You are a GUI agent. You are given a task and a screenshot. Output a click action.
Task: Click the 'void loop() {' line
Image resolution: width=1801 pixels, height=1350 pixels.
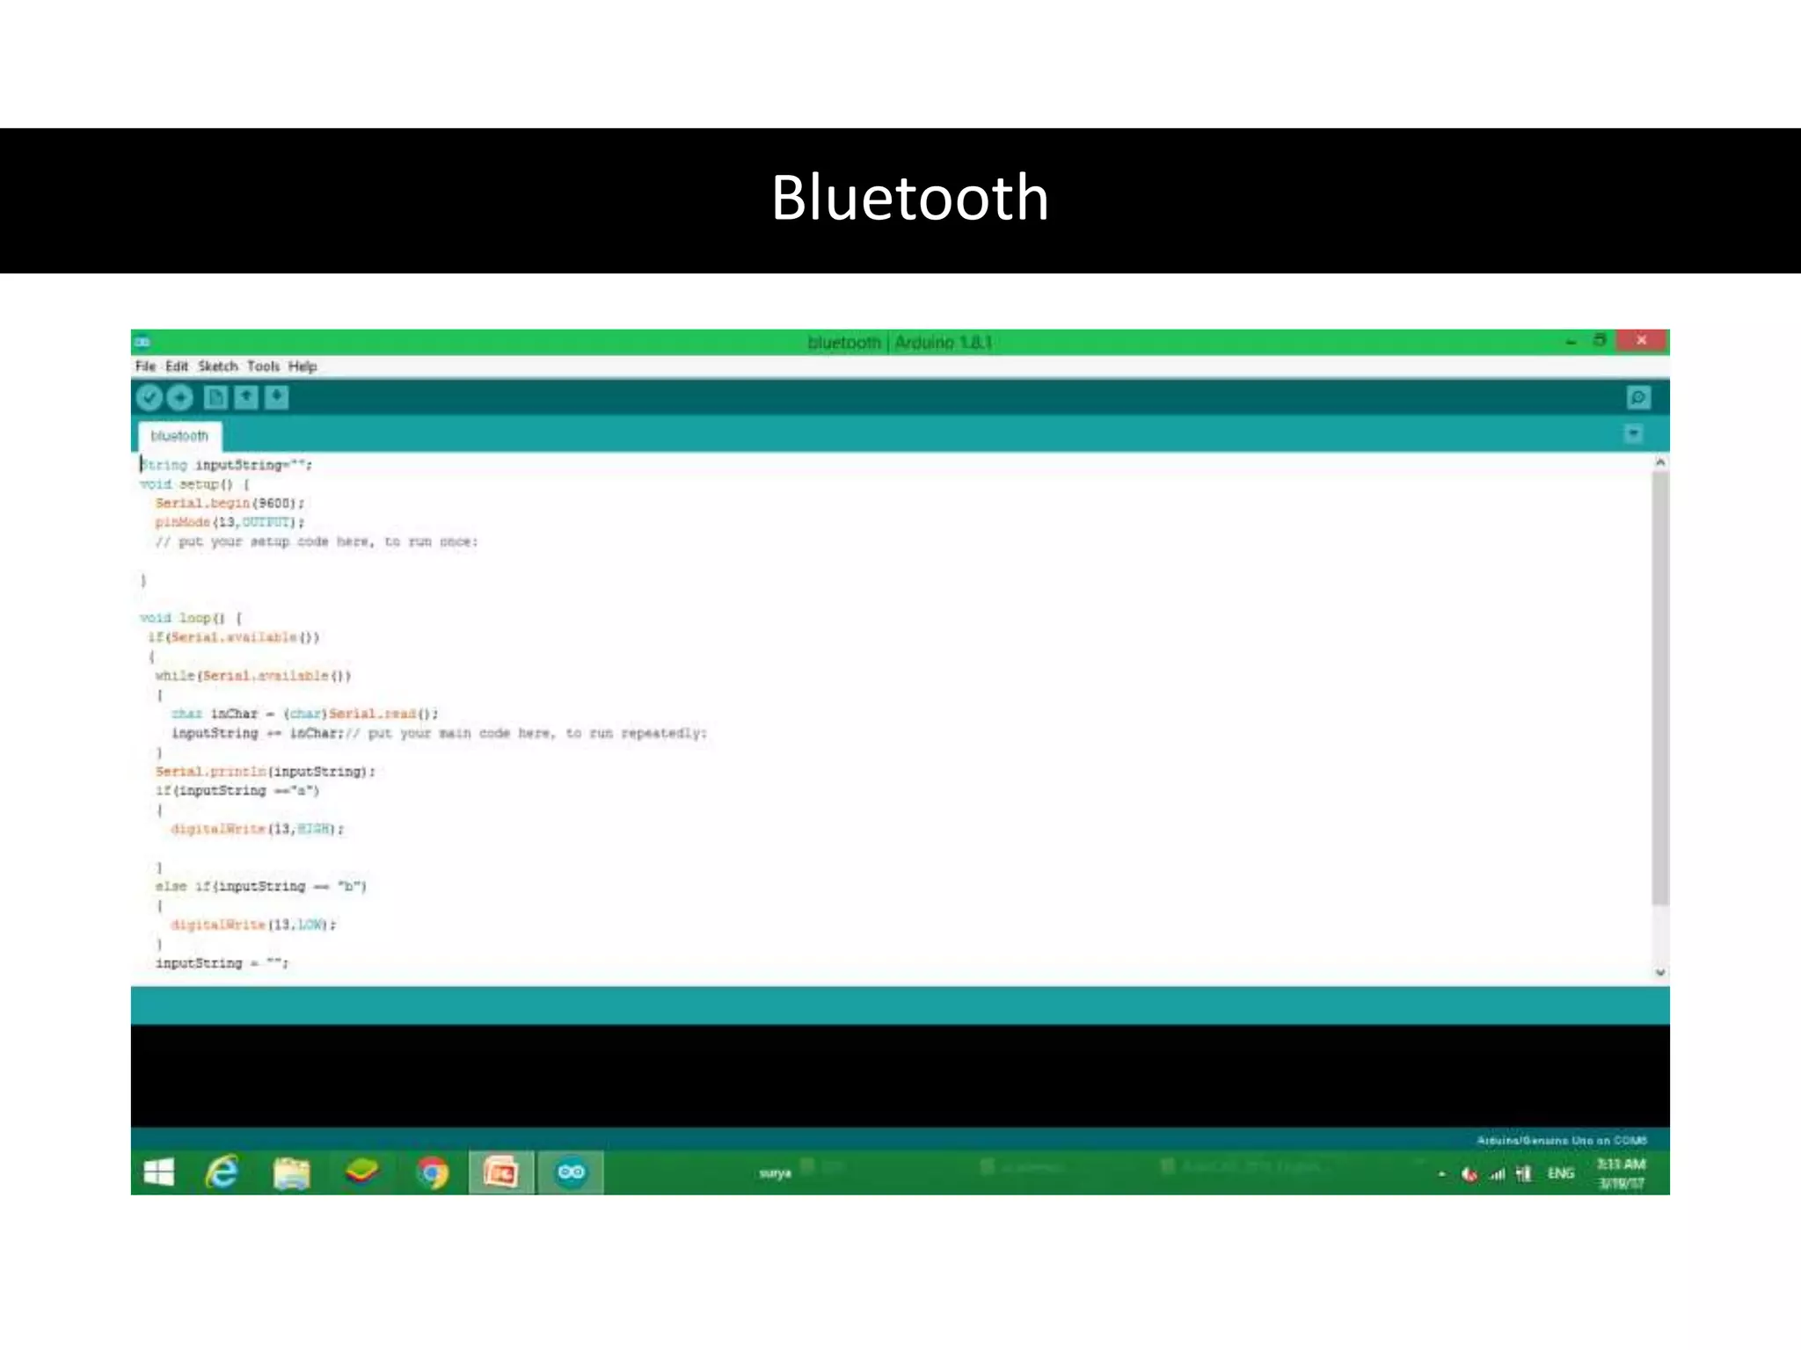pos(191,618)
